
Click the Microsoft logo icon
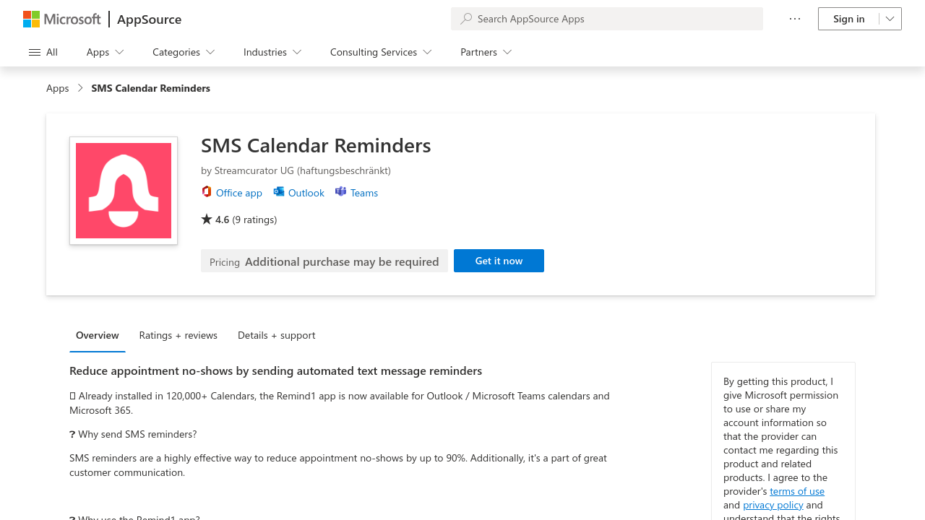tap(32, 19)
